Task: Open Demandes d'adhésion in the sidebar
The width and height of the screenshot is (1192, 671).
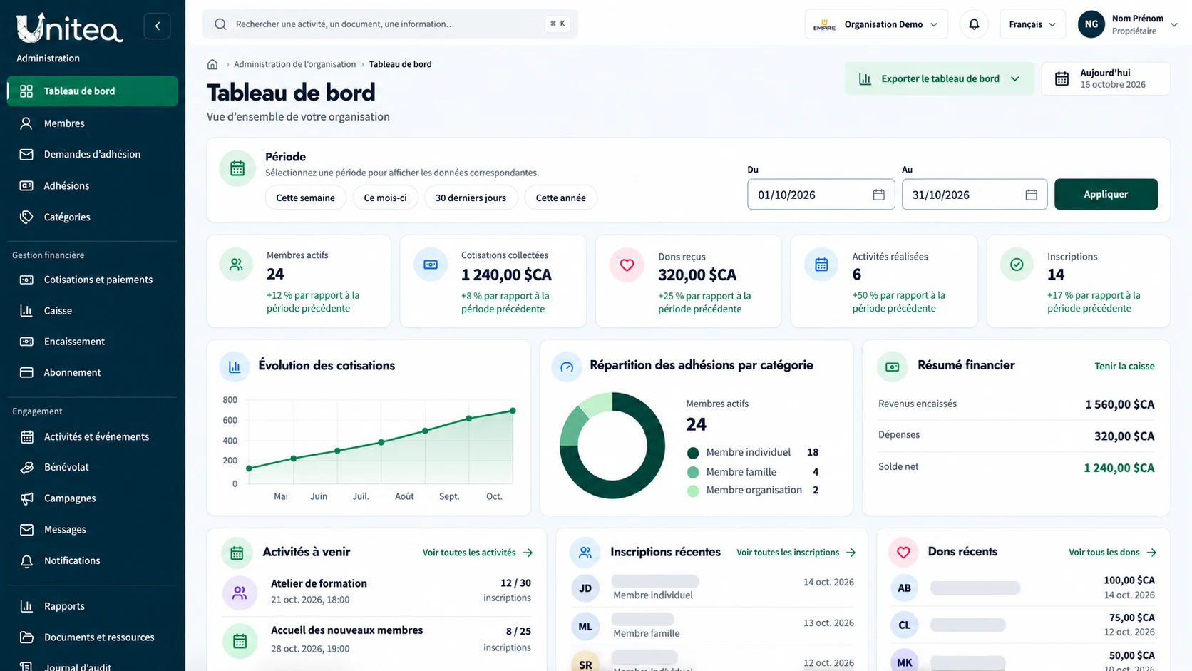Action: pos(93,154)
